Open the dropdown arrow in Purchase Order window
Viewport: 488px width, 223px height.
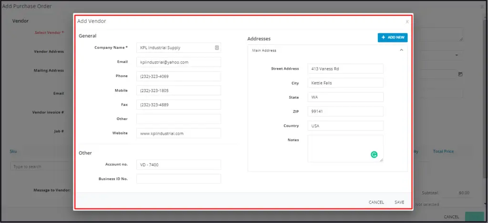pyautogui.click(x=457, y=55)
